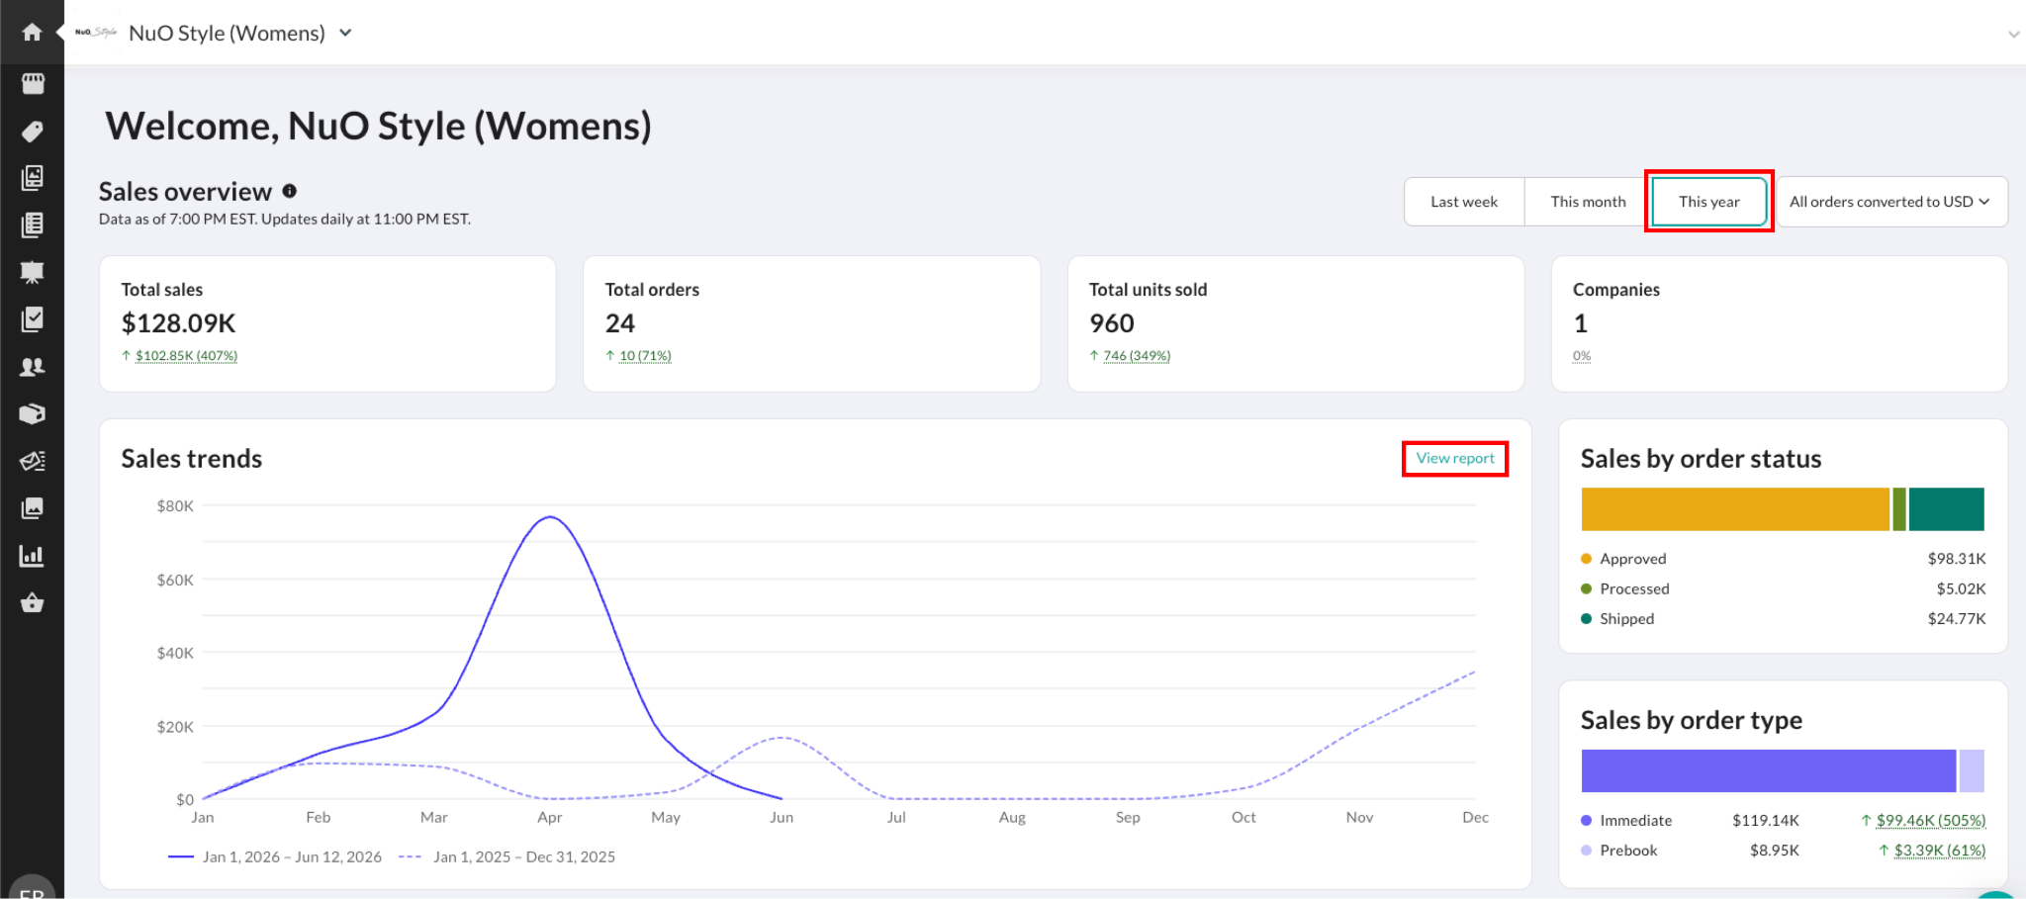Click the purple Immediate order type bar

[x=1769, y=770]
